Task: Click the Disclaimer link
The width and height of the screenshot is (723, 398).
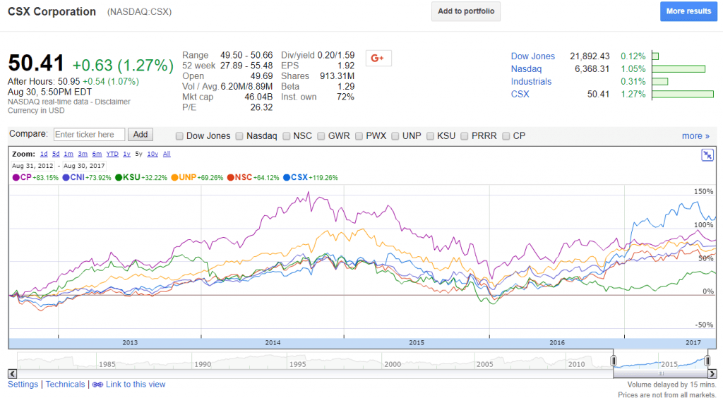Action: point(112,102)
